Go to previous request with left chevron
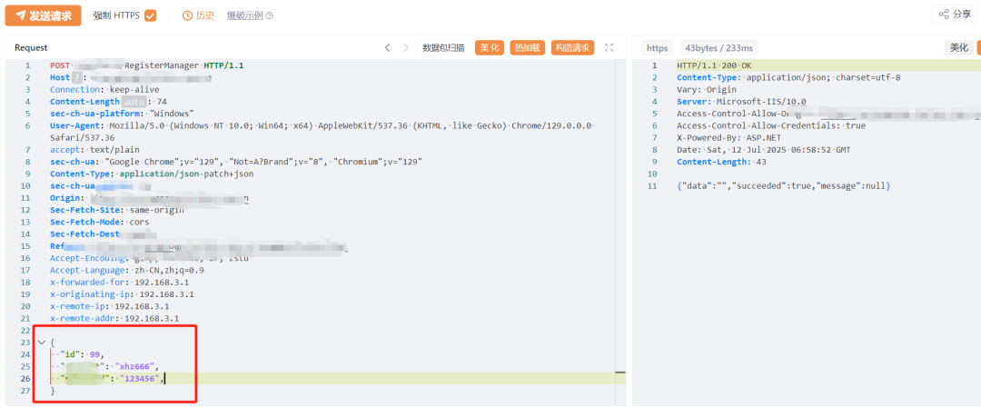The width and height of the screenshot is (981, 408). coord(387,47)
